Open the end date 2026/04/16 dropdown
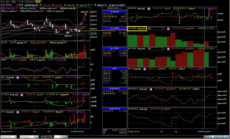 point(34,137)
